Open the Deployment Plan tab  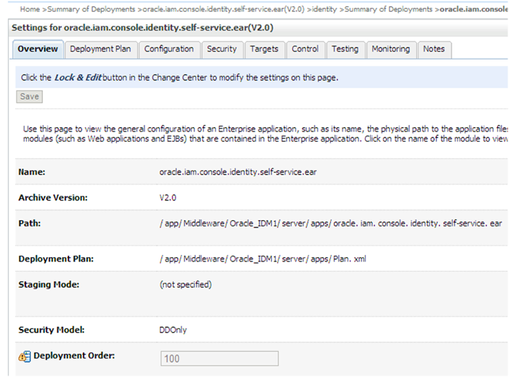pyautogui.click(x=100, y=49)
